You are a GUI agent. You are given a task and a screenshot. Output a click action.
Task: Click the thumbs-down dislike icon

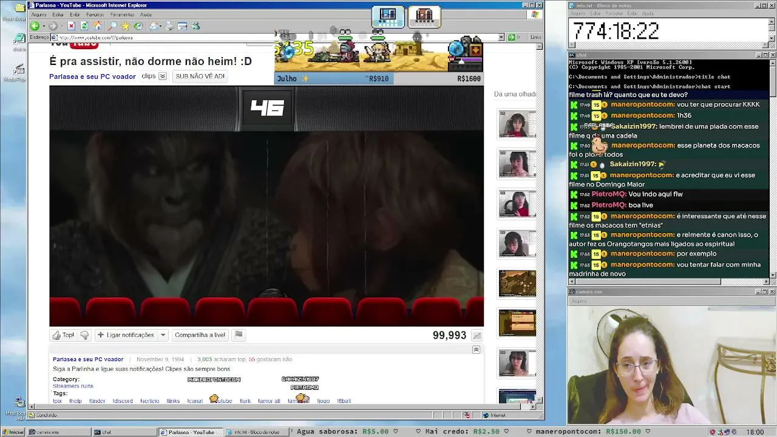(x=84, y=335)
